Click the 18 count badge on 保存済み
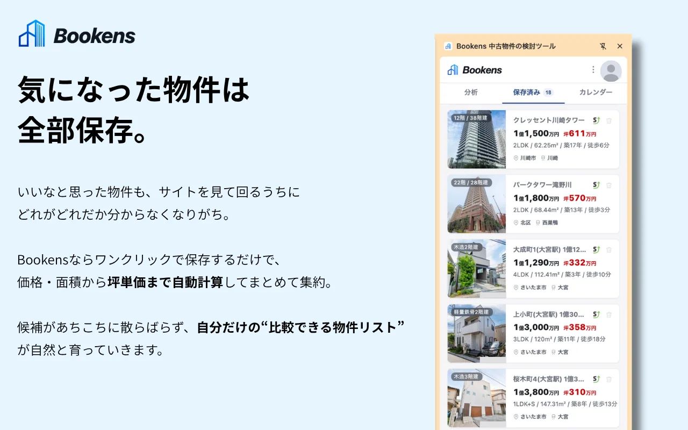 [548, 92]
